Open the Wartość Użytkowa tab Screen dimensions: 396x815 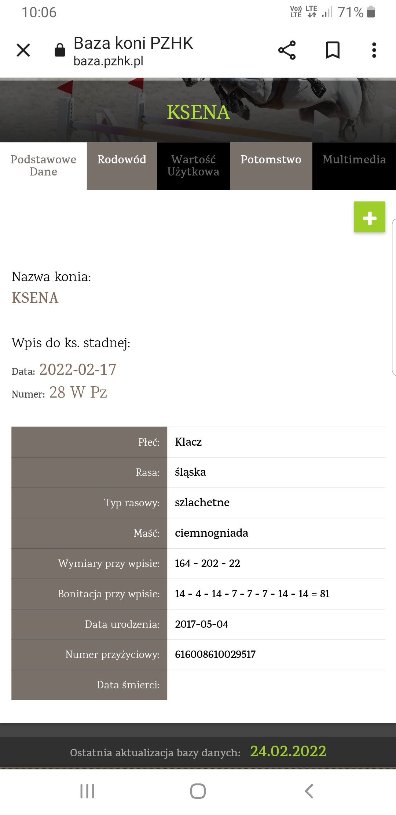(193, 166)
